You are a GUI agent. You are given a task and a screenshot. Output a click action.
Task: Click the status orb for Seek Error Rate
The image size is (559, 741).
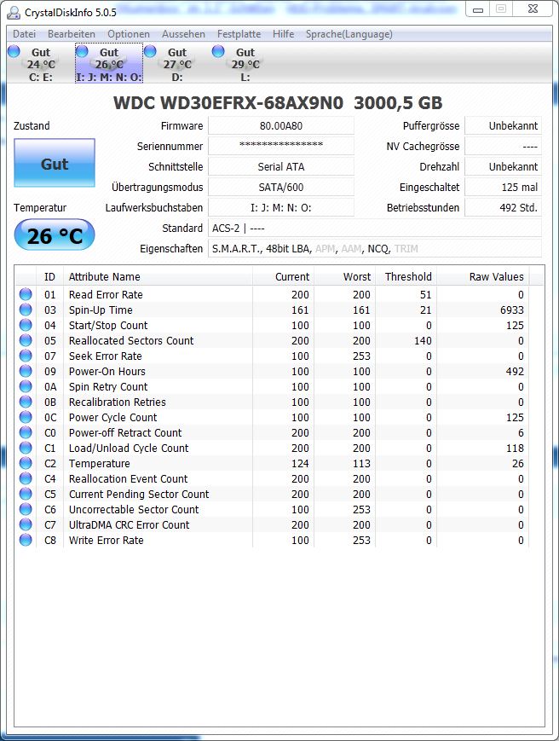click(x=26, y=356)
